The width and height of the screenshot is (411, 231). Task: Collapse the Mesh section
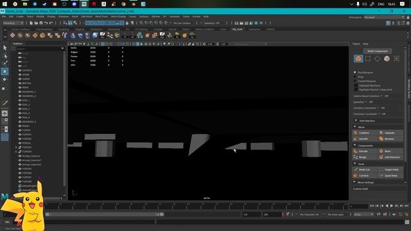point(355,127)
